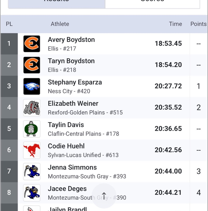Screen dimensions: 208x211
Task: Switch to the Scores tab
Action: [152, 3]
